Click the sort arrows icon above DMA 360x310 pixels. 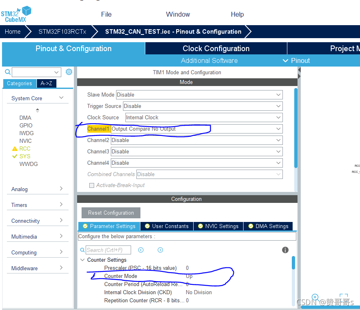(x=37, y=110)
